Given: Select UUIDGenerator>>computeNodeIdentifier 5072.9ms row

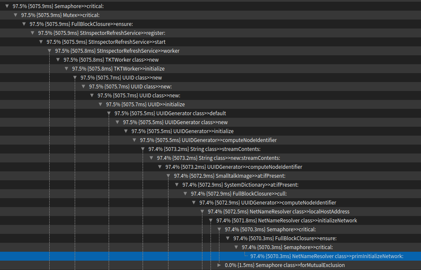Looking at the screenshot, I should pyautogui.click(x=210, y=202).
